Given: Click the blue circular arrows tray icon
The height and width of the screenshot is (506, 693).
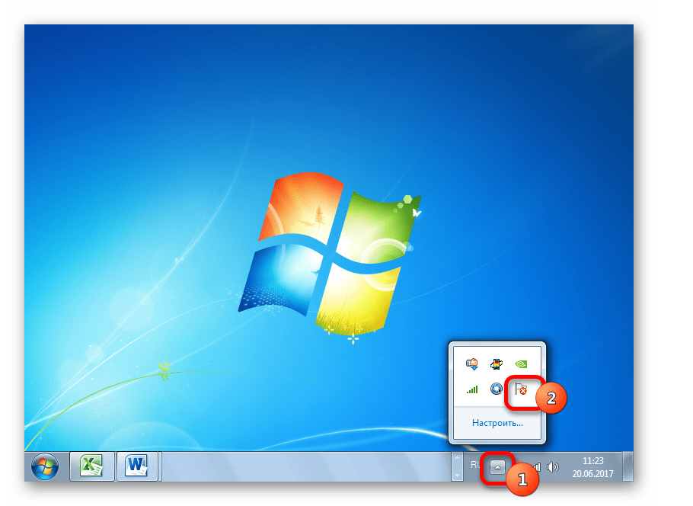Looking at the screenshot, I should tap(497, 389).
